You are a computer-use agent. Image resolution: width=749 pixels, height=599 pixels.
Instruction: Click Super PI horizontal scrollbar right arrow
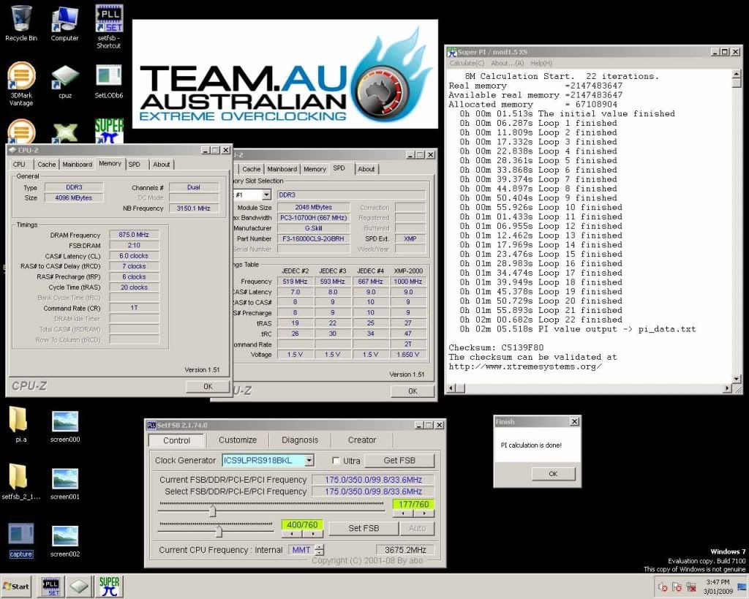[726, 388]
